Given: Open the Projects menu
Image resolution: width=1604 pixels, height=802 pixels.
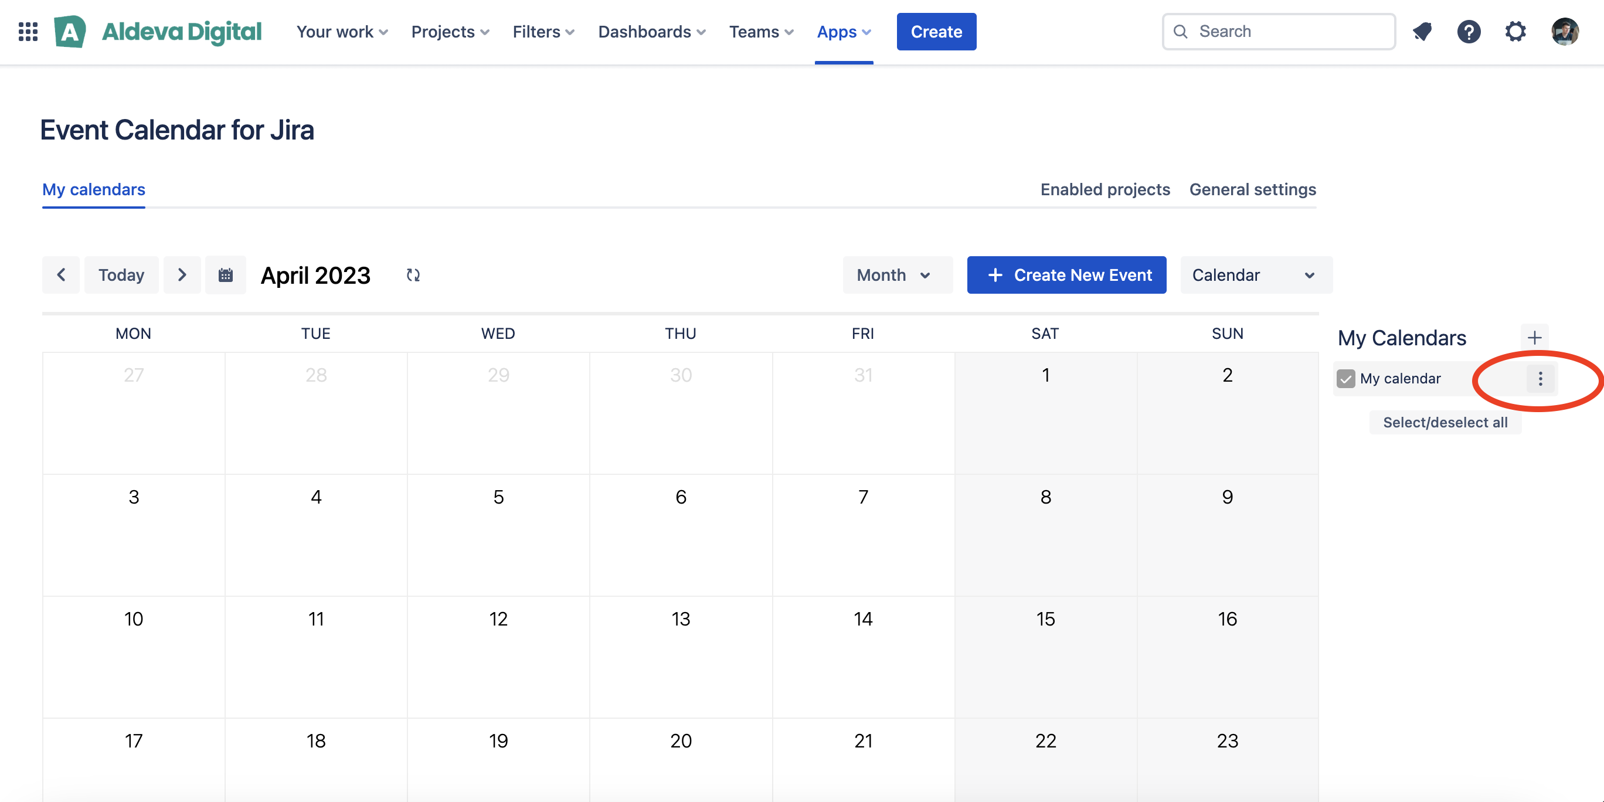Looking at the screenshot, I should (x=450, y=31).
